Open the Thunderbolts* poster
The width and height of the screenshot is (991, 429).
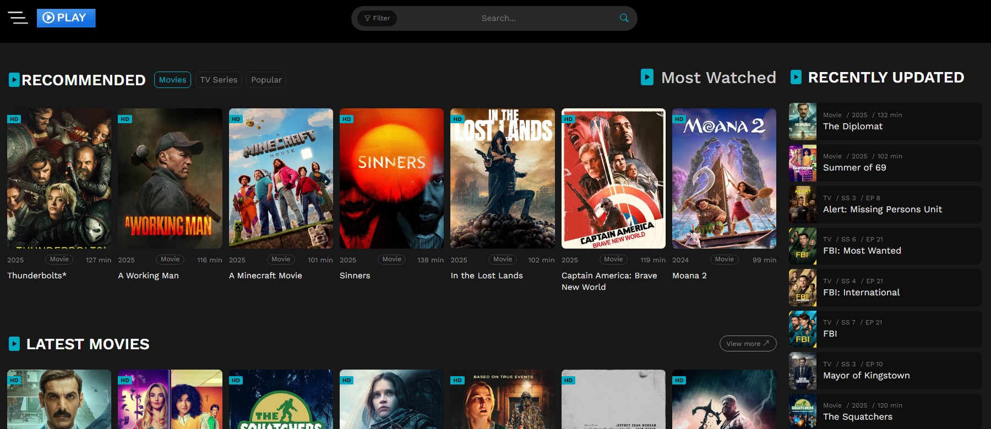click(x=59, y=178)
